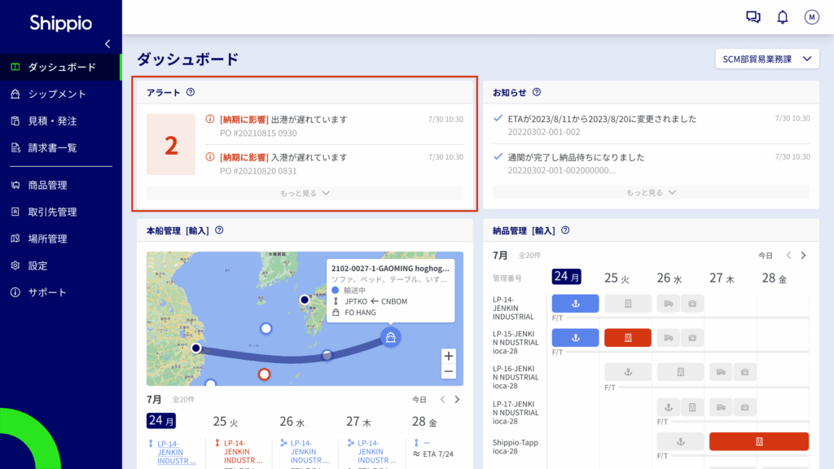Go to 商品管理 in the sidebar
This screenshot has width=834, height=469.
click(47, 185)
